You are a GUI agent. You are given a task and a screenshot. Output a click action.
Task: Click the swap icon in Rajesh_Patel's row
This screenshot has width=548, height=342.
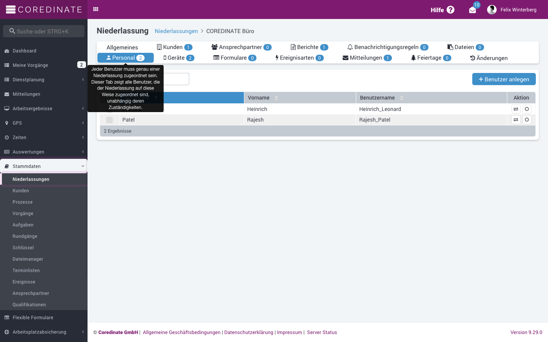(x=516, y=120)
